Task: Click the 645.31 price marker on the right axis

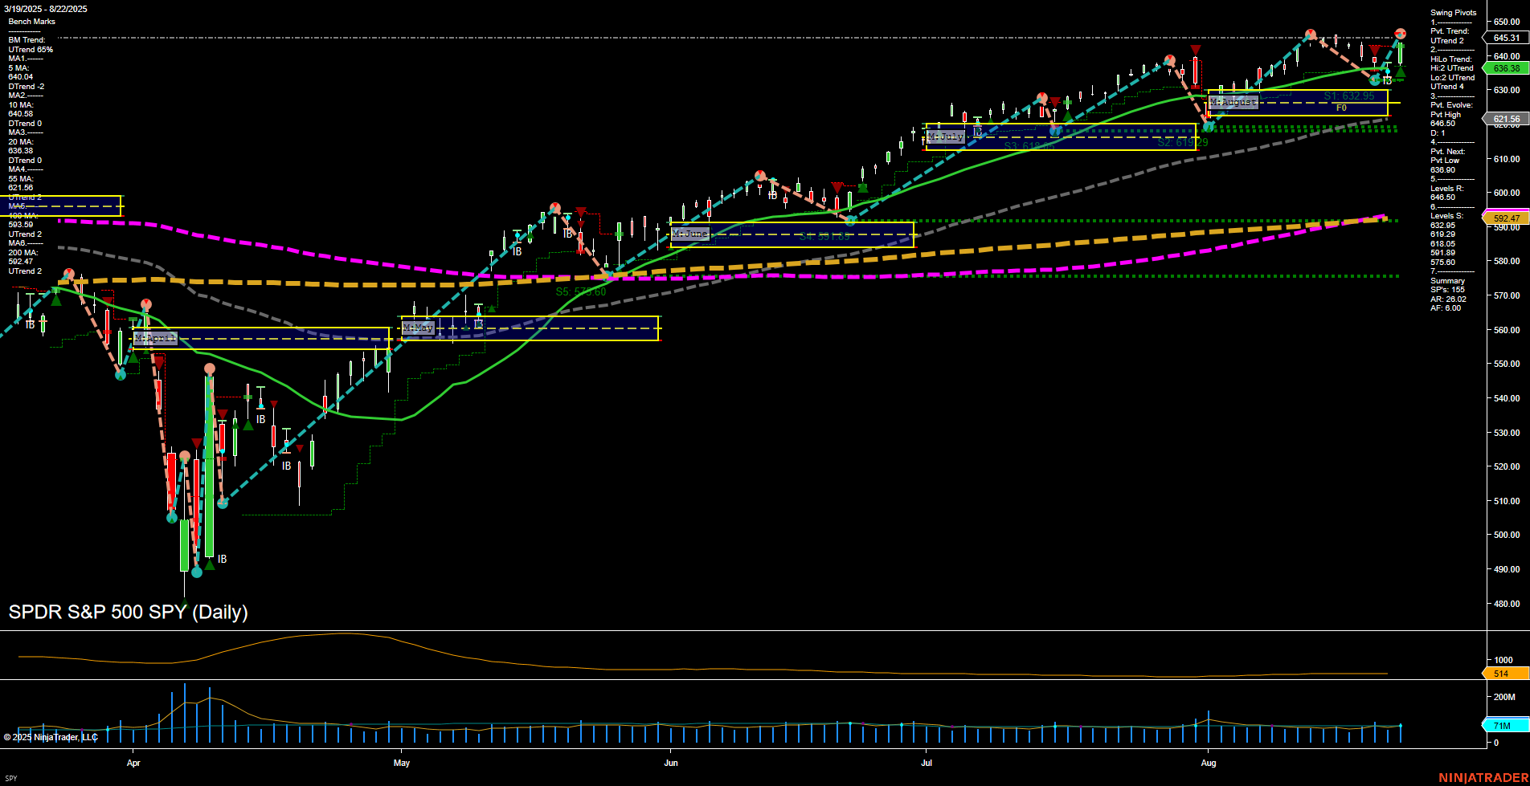Action: tap(1507, 35)
